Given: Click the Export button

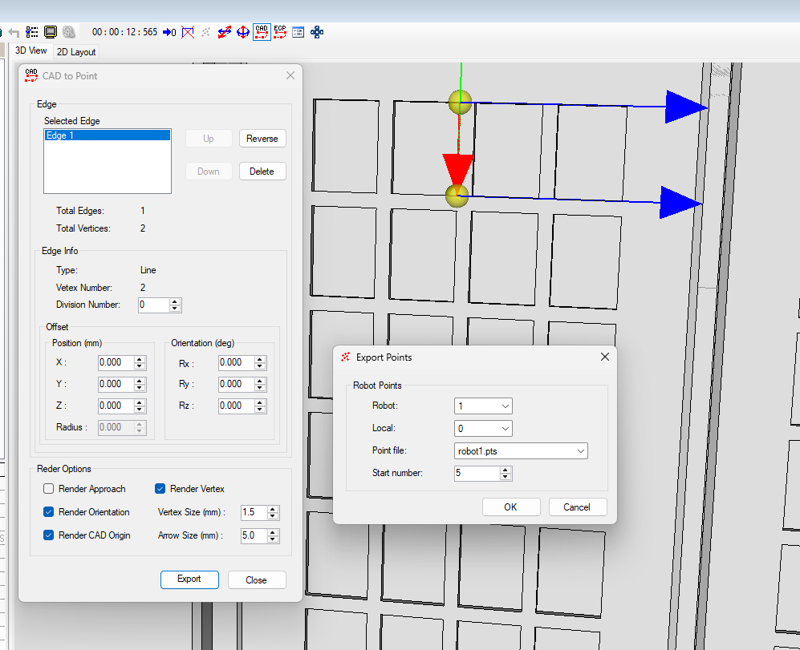Looking at the screenshot, I should click(x=189, y=579).
